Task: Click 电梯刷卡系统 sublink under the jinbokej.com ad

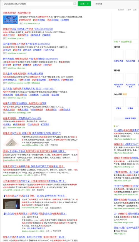Action: (x=68, y=80)
